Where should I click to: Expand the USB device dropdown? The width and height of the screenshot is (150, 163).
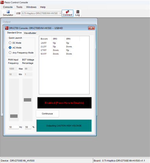point(60,13)
